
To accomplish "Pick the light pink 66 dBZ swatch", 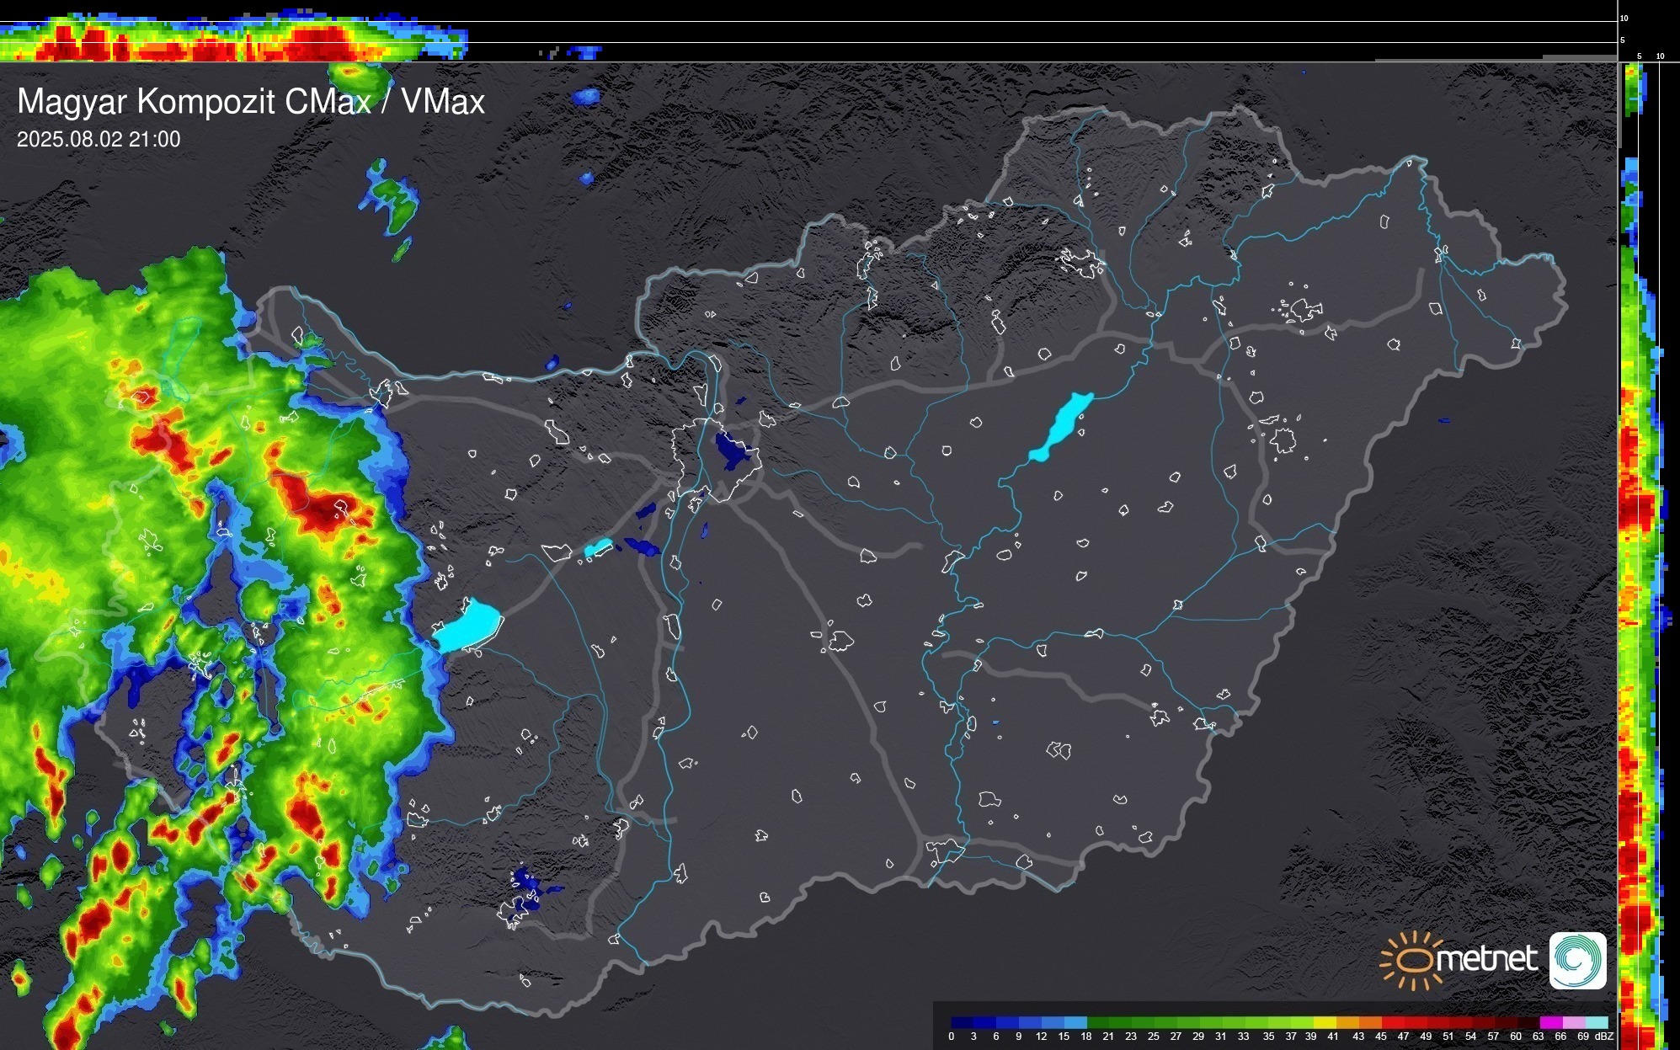I will tap(1572, 1022).
